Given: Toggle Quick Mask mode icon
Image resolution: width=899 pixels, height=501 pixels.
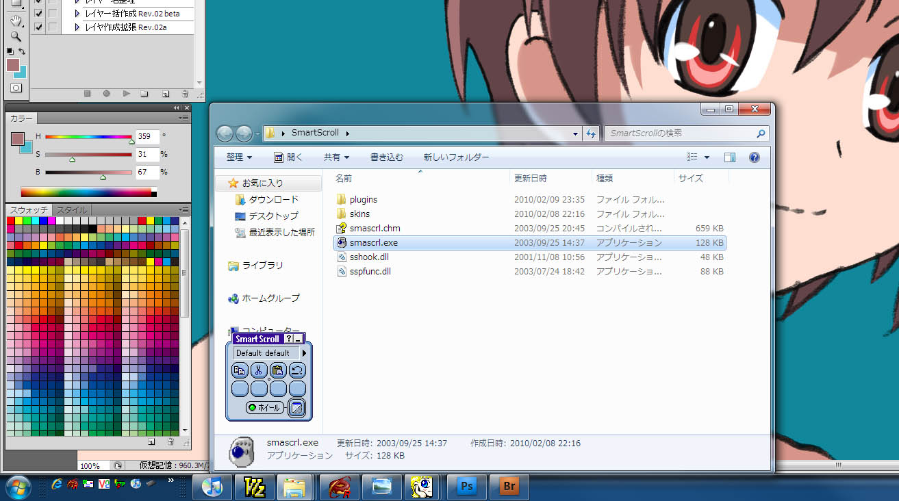Looking at the screenshot, I should tap(16, 88).
